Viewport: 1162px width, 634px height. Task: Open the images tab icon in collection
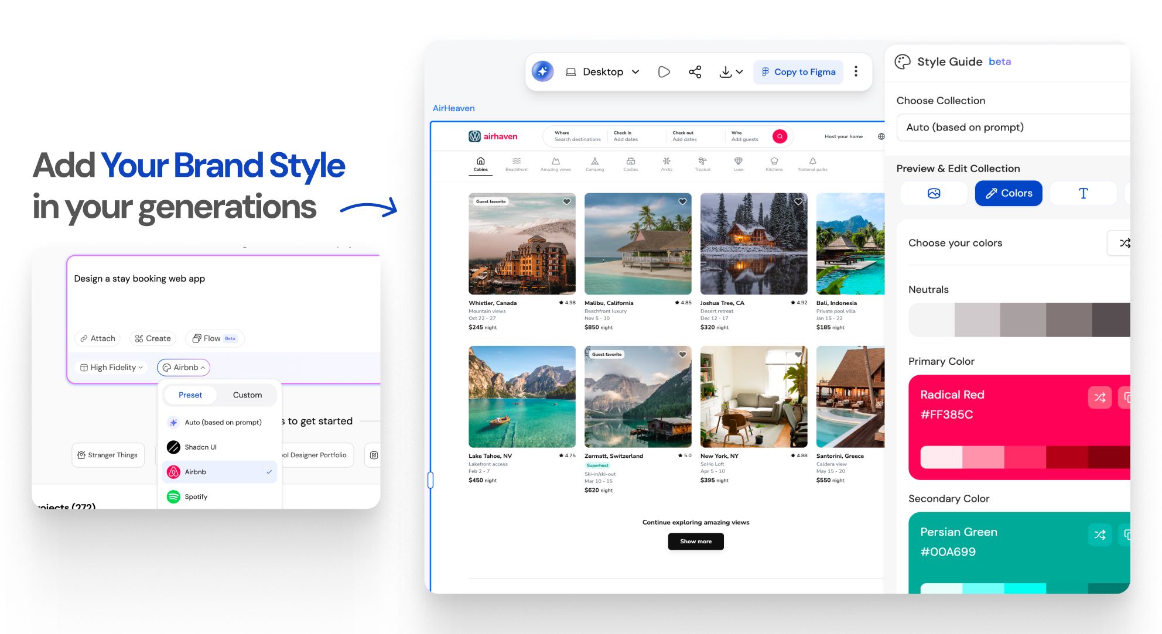coord(934,193)
